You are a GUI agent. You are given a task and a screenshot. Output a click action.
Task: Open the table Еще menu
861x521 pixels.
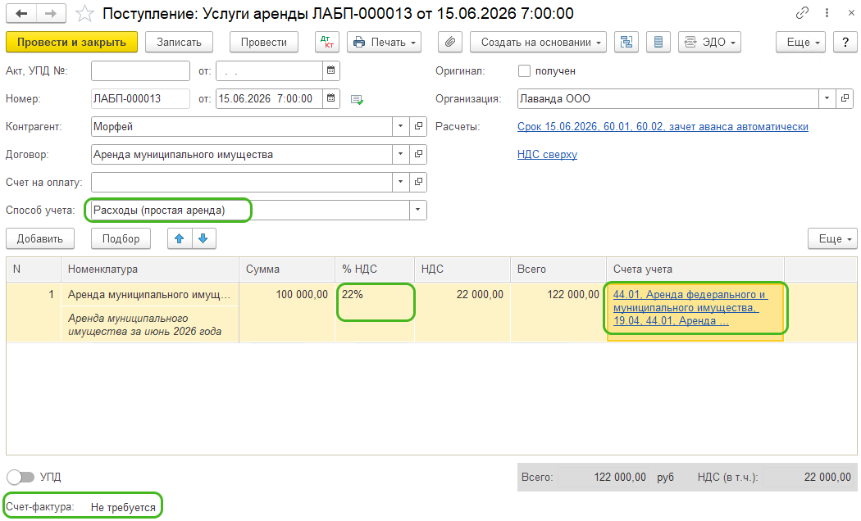click(832, 238)
